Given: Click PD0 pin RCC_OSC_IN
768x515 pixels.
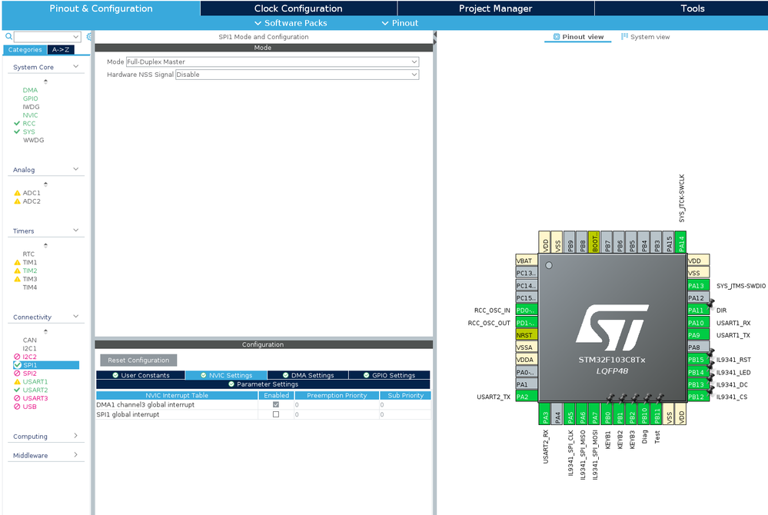Looking at the screenshot, I should click(x=527, y=311).
